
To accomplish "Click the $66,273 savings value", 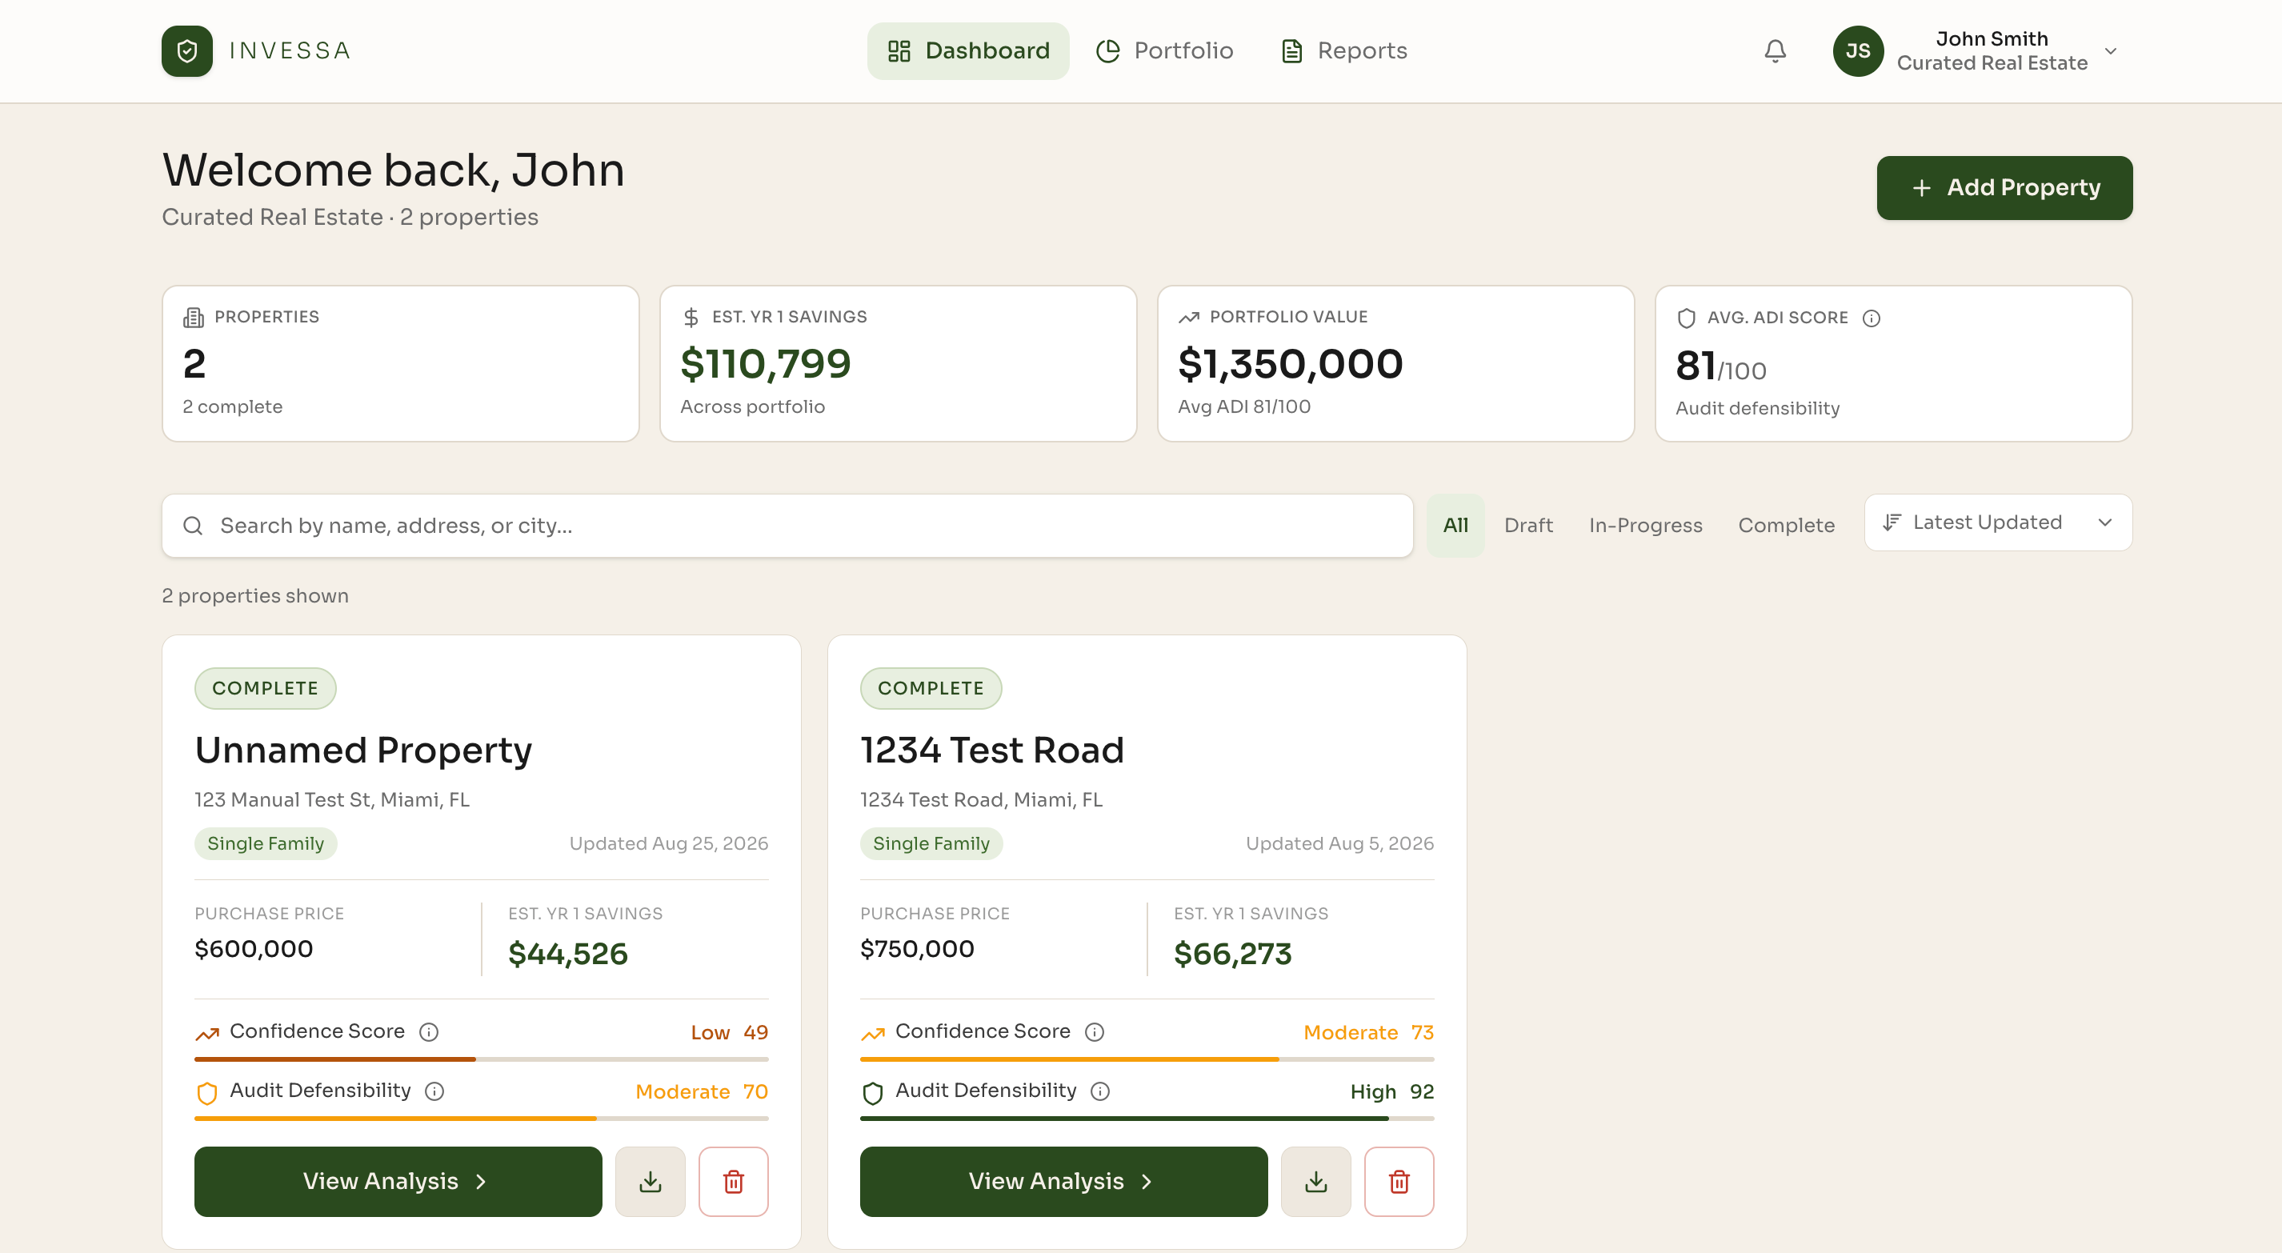I will point(1232,954).
